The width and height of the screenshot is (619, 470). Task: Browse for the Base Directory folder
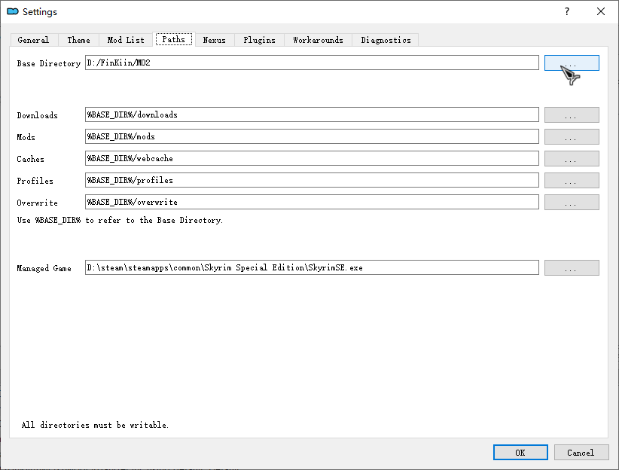click(x=572, y=63)
